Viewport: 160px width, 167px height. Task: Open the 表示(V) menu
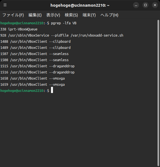point(53,15)
